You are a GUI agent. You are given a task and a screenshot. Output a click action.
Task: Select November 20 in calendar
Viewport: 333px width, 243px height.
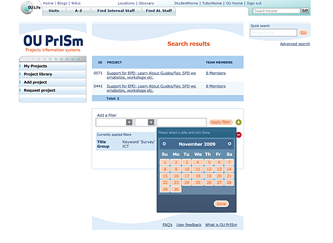pos(219,176)
